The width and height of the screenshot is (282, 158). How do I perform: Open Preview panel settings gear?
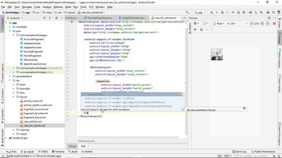coord(269,18)
